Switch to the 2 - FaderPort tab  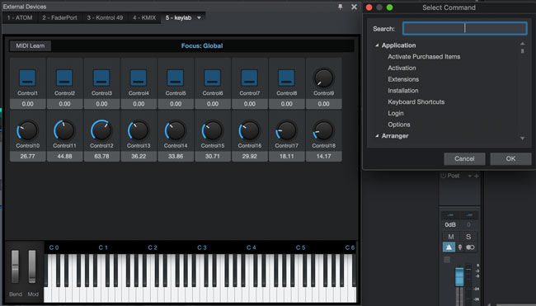click(59, 18)
